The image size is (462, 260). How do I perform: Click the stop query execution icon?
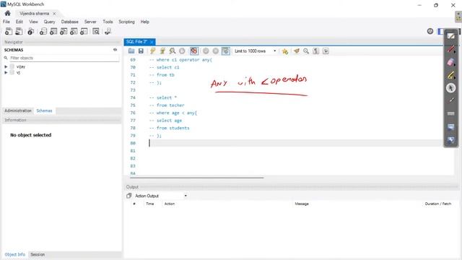tap(182, 51)
